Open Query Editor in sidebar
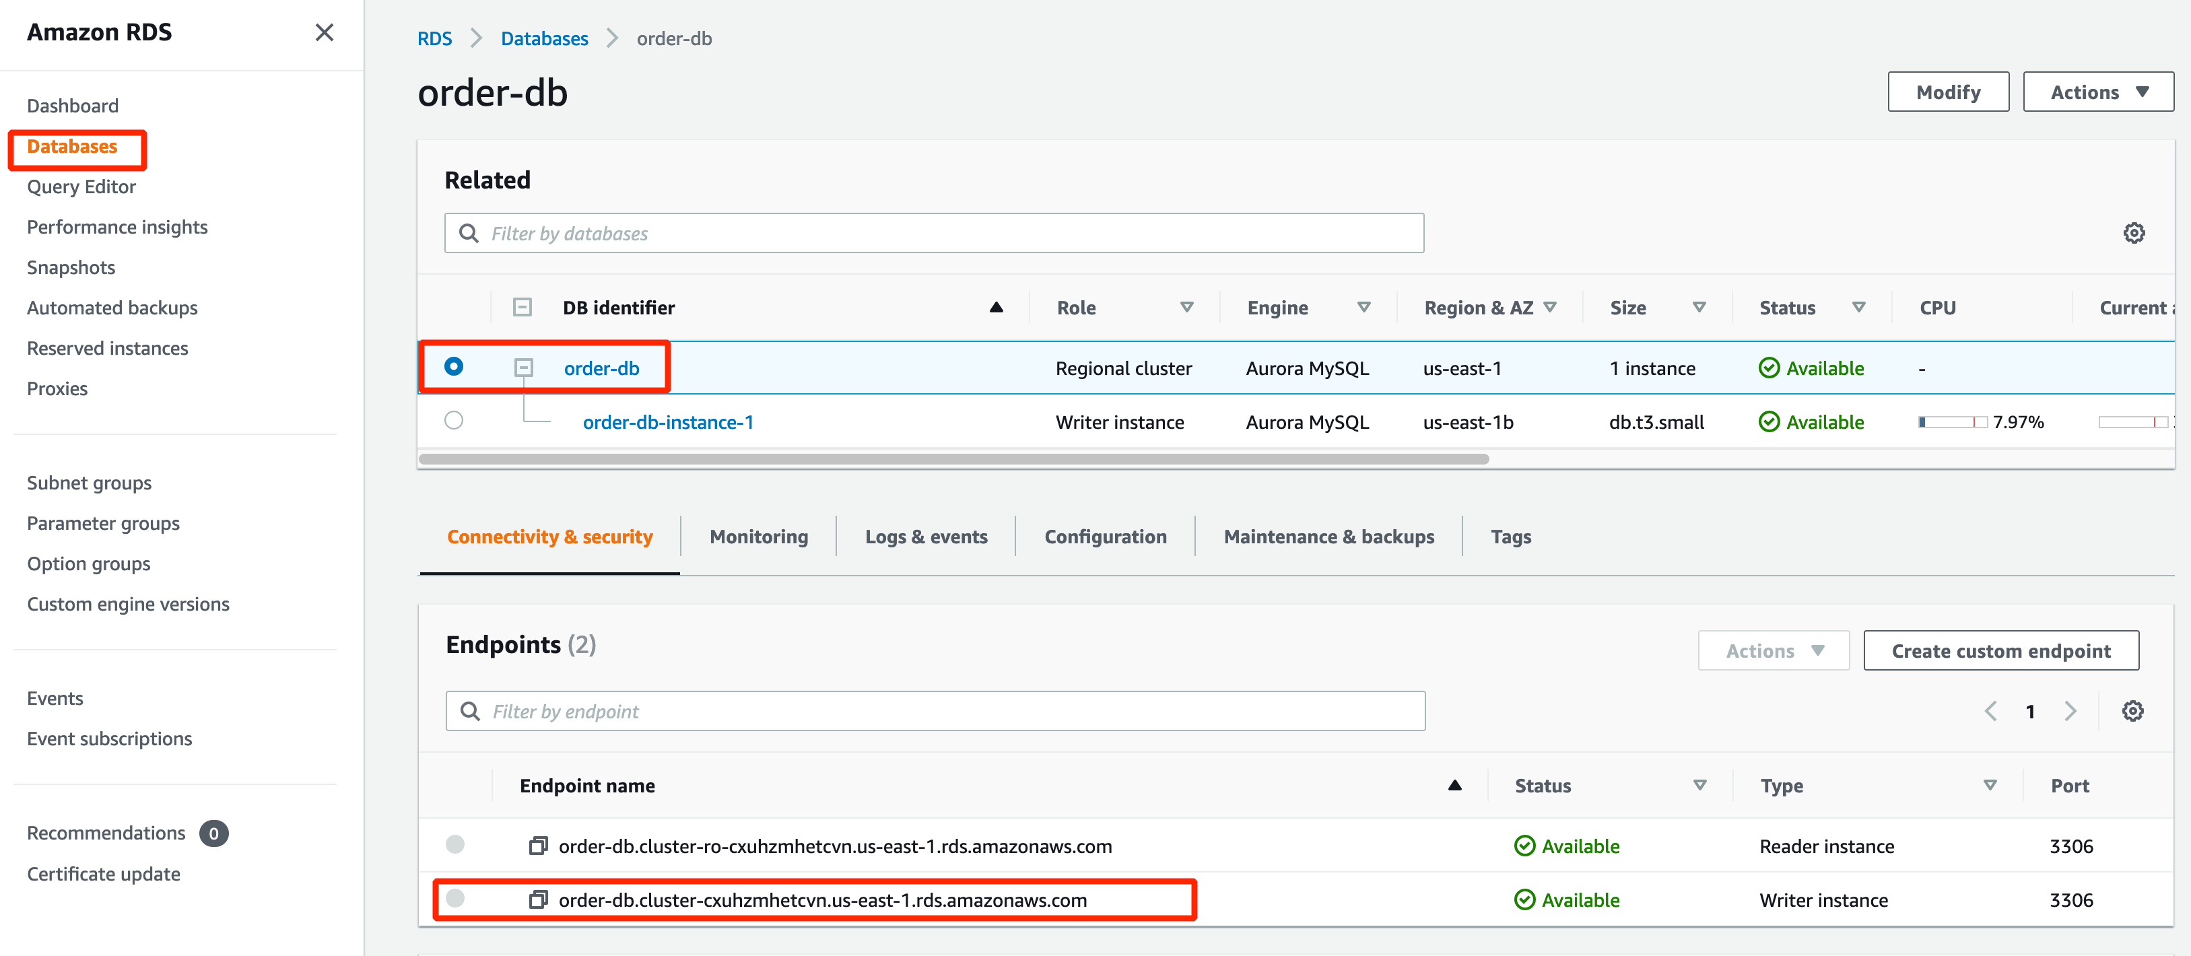2191x956 pixels. [81, 186]
